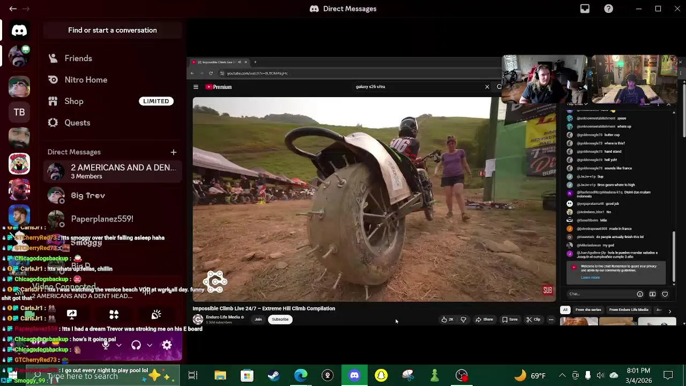
Task: Like the video showing 2K likes
Action: tap(447, 320)
